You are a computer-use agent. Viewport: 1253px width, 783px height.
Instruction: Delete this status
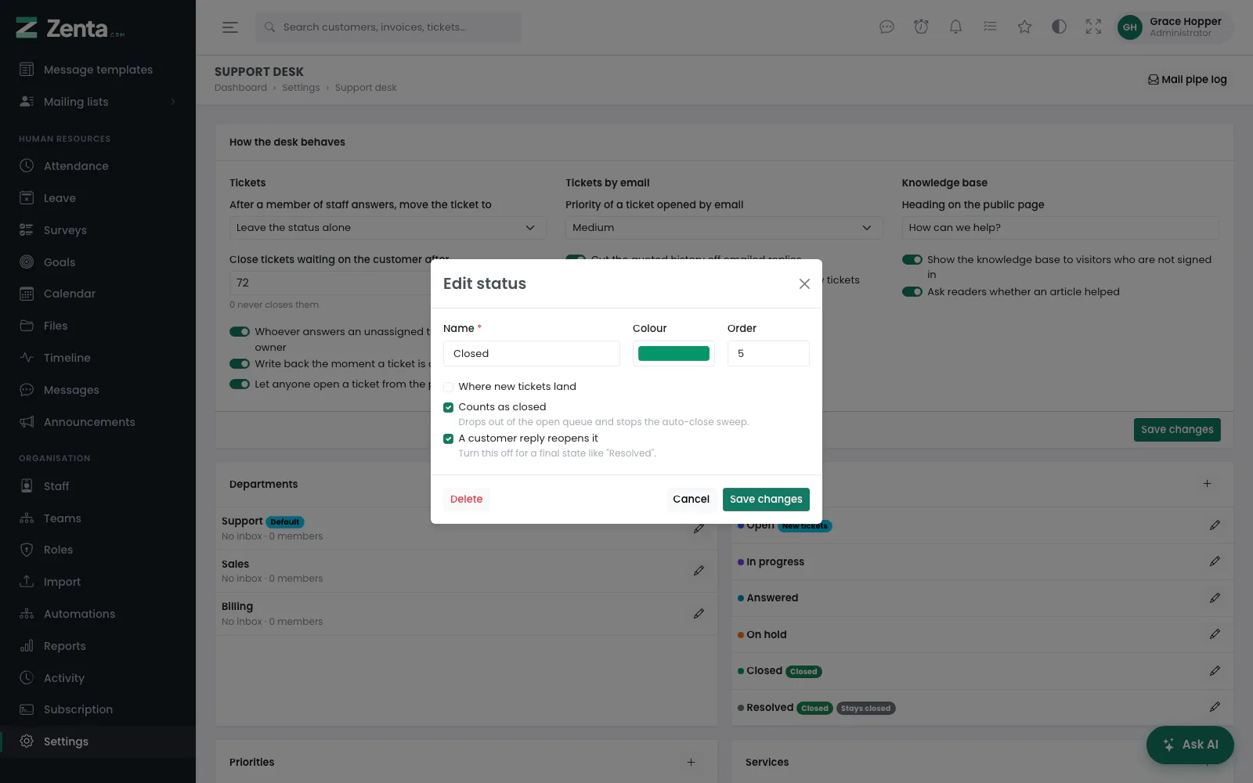click(467, 499)
